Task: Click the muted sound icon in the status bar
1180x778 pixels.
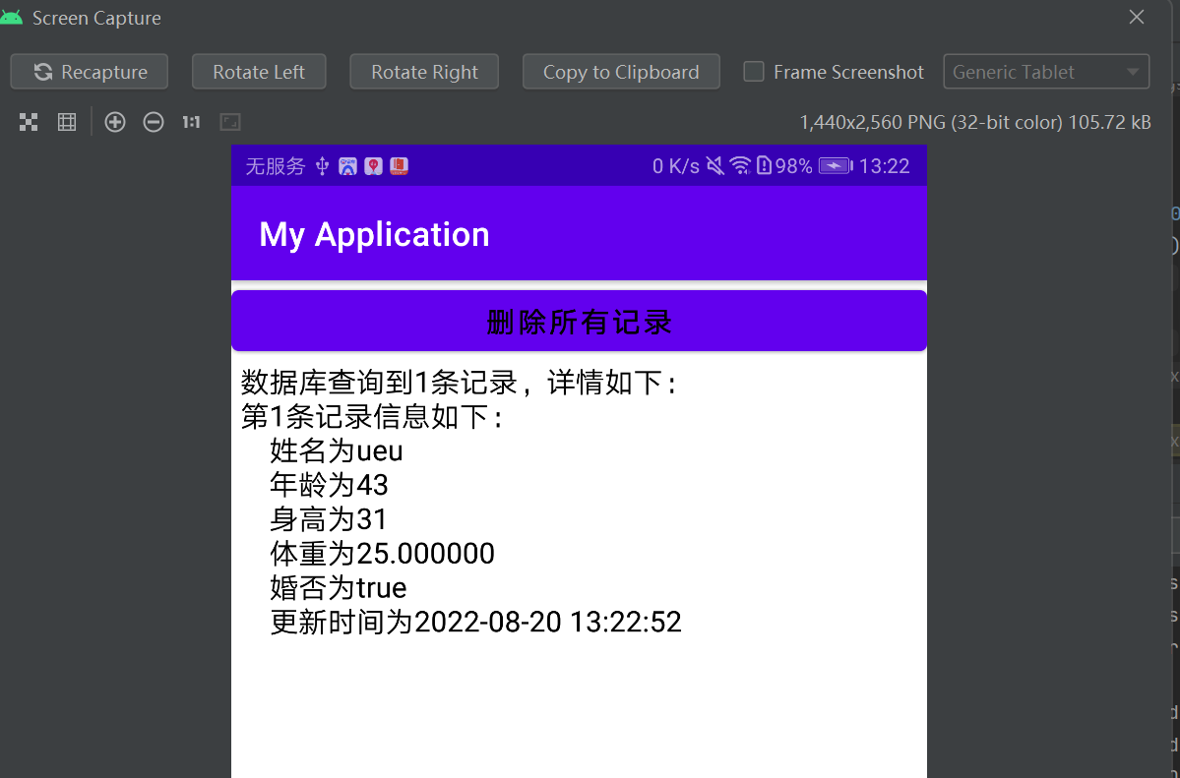Action: pos(714,165)
